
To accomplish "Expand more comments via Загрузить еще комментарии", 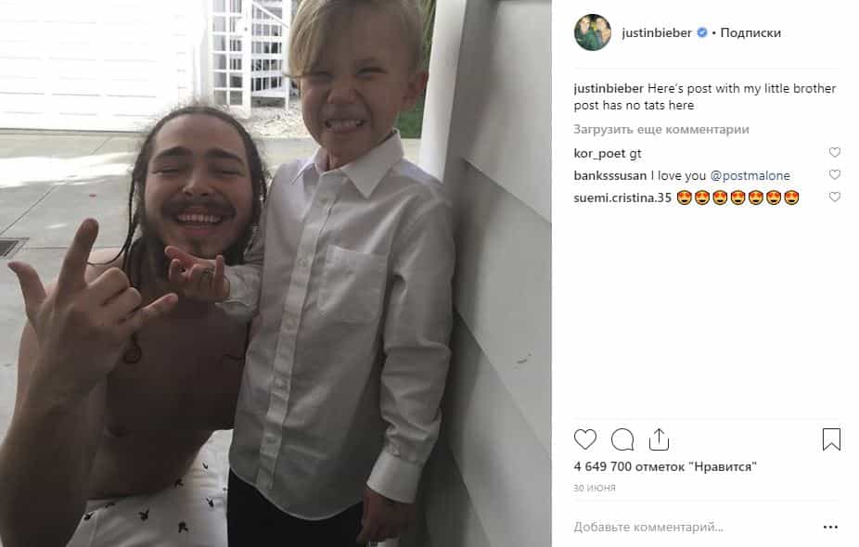I will tap(661, 130).
